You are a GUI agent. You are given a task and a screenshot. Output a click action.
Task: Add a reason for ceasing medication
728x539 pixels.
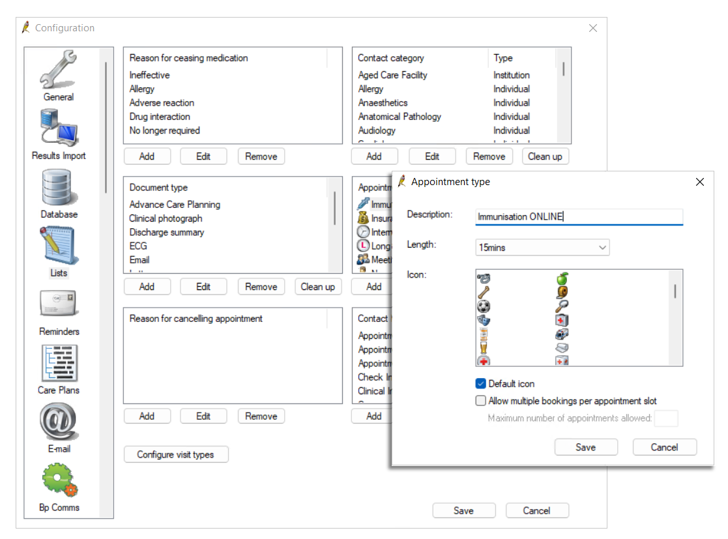click(x=147, y=156)
